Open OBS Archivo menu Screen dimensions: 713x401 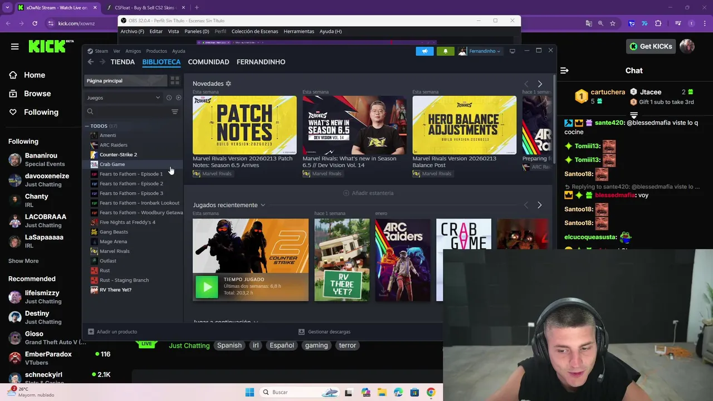pos(132,31)
